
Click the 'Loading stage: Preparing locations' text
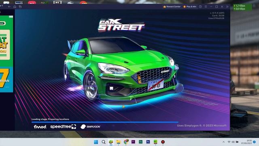click(50, 119)
